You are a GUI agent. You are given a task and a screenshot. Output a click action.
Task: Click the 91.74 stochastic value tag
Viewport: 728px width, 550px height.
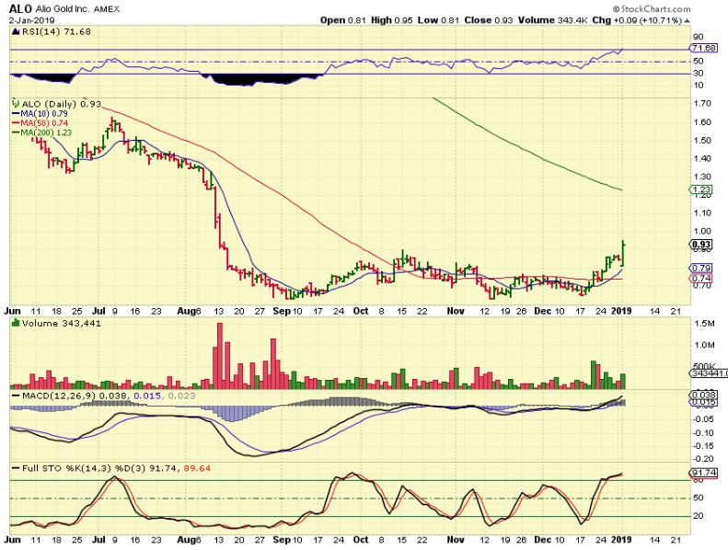point(703,473)
